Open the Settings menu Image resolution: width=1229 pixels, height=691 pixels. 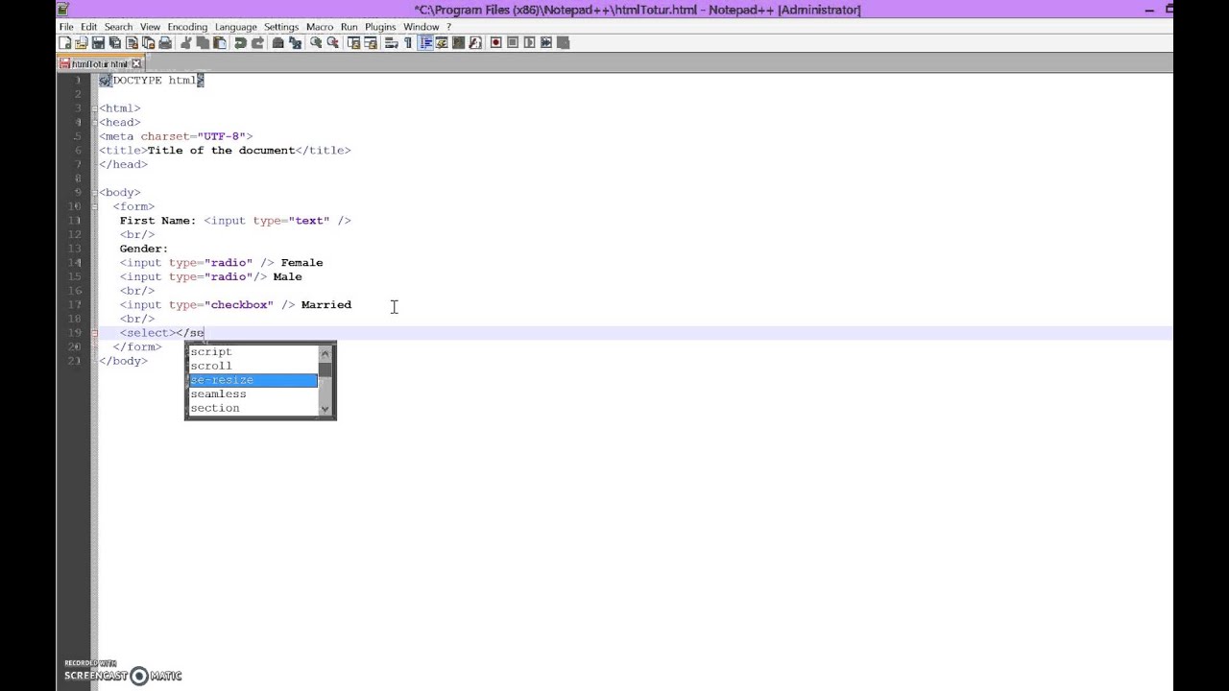tap(281, 27)
